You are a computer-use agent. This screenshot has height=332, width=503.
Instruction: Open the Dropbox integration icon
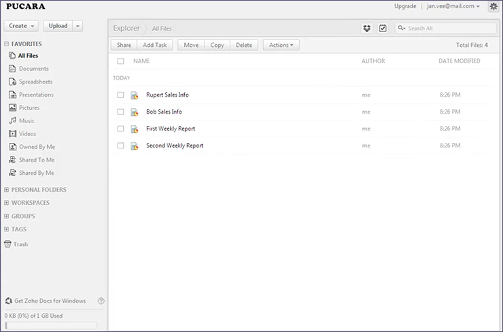point(367,28)
